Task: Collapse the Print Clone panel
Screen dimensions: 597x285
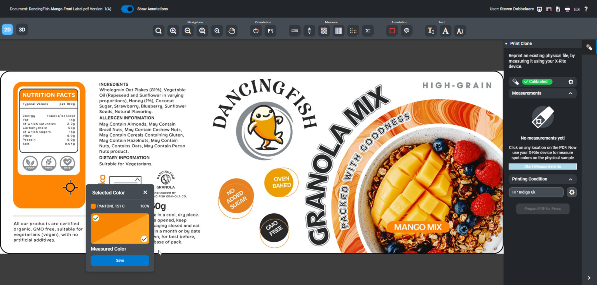Action: point(506,44)
